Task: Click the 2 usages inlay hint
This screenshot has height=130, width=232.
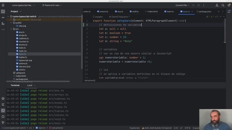Action: [x=98, y=17]
